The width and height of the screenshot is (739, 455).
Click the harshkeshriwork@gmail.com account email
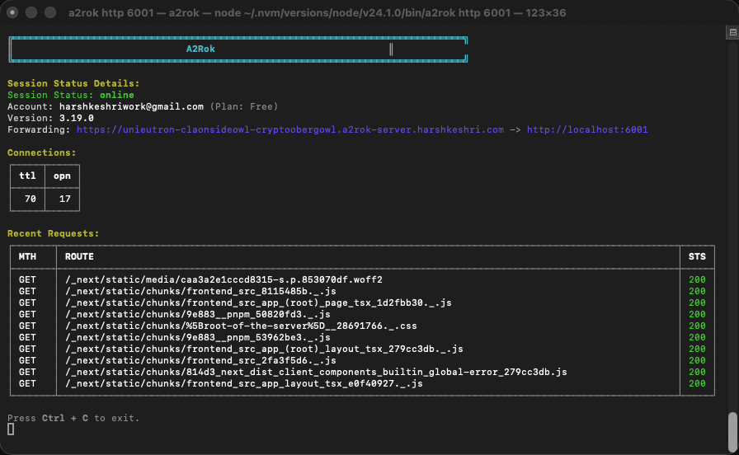pos(131,106)
